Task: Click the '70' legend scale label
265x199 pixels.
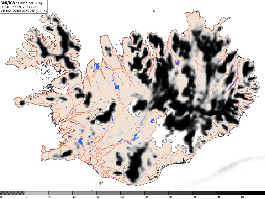Action: 170,197
